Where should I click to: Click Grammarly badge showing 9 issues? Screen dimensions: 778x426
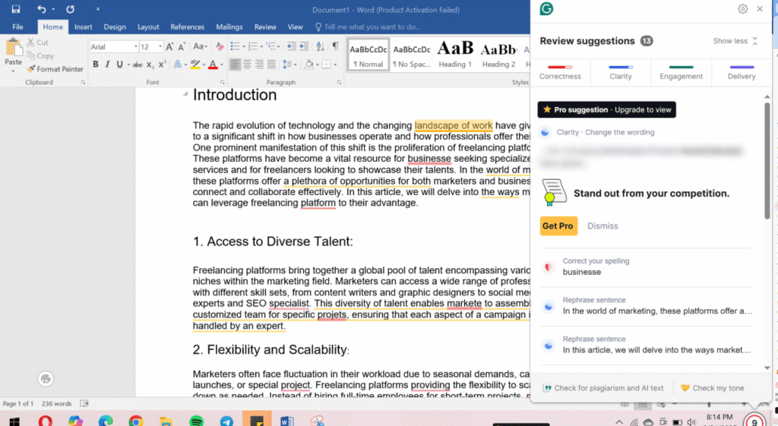pos(754,421)
